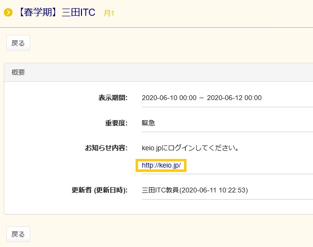Click the 表示期間 label

[x=113, y=98]
